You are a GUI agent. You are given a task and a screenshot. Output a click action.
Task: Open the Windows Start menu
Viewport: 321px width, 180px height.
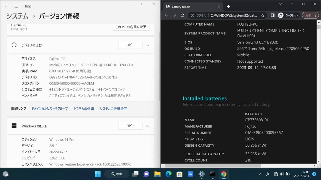[x=98, y=174]
